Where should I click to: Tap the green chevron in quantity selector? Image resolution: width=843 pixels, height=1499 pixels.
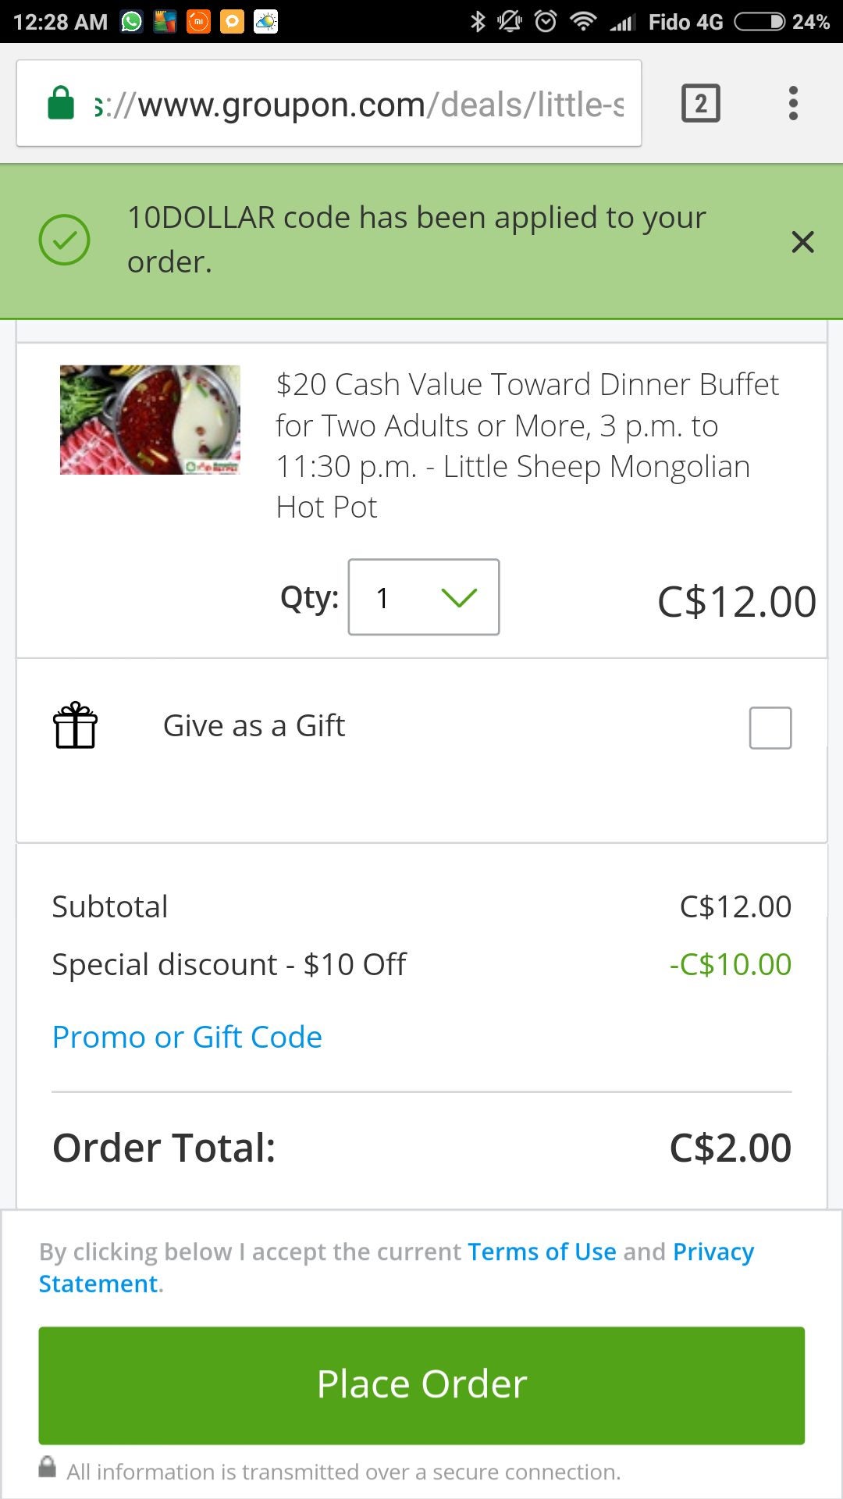point(459,598)
